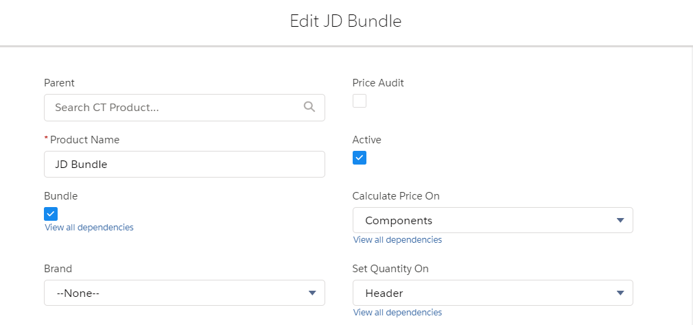Image resolution: width=693 pixels, height=325 pixels.
Task: Click the magnifier icon in Parent search
Action: point(309,107)
